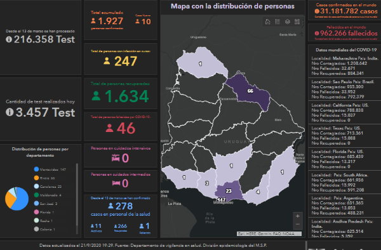The image size is (381, 250).
Task: Zoom in on the map with plus button
Action: [298, 216]
